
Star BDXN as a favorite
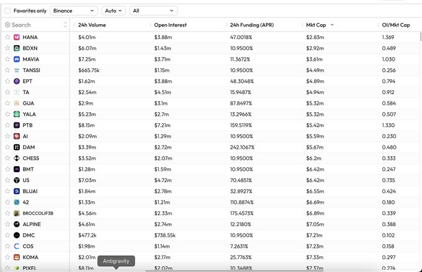[x=7, y=48]
